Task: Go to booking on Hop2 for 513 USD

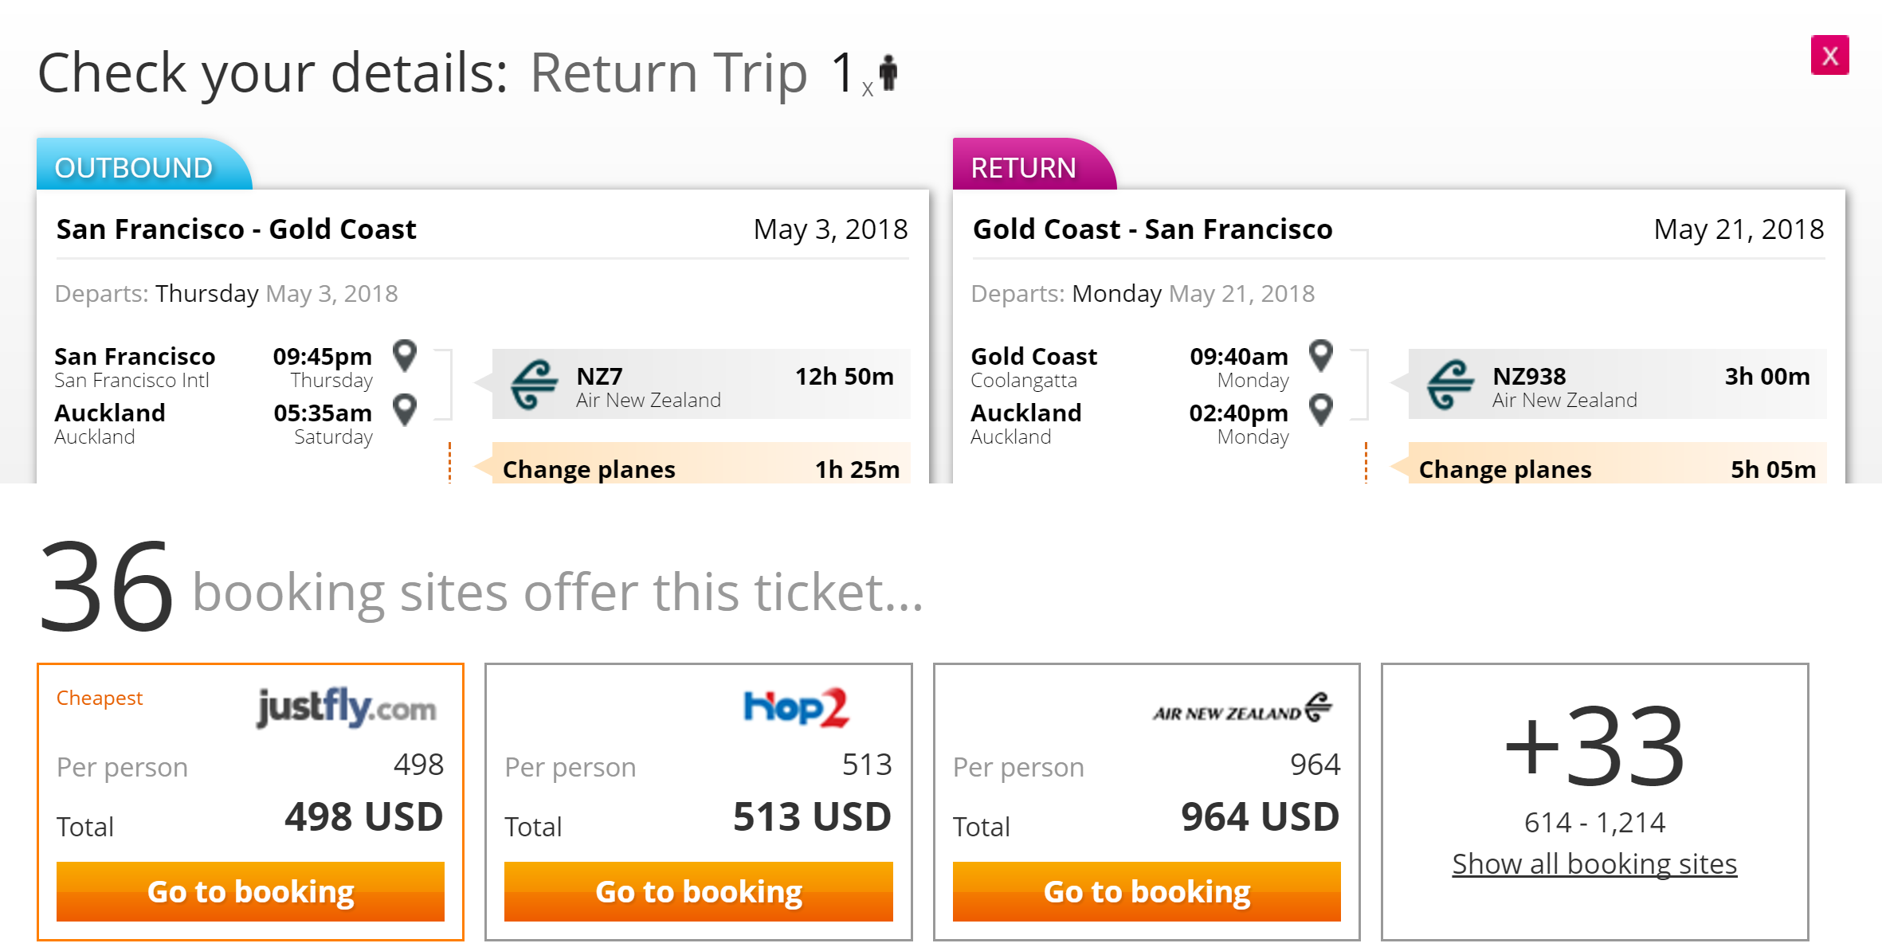Action: coord(698,891)
